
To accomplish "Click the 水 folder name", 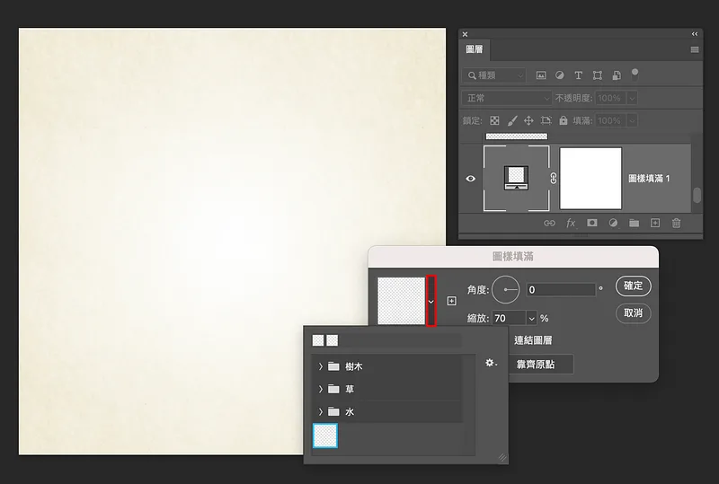I will pos(350,411).
